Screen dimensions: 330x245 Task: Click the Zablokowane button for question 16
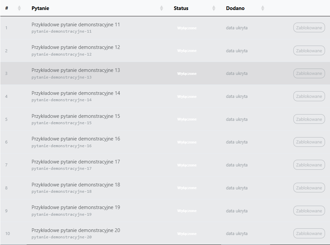309,142
